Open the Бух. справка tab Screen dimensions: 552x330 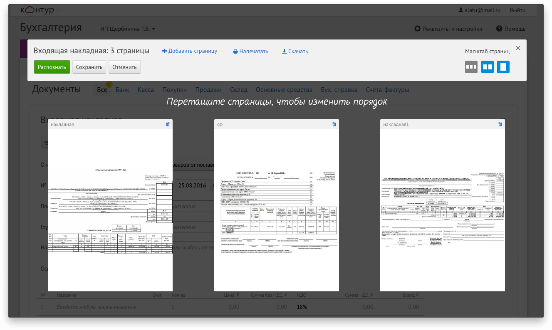339,90
